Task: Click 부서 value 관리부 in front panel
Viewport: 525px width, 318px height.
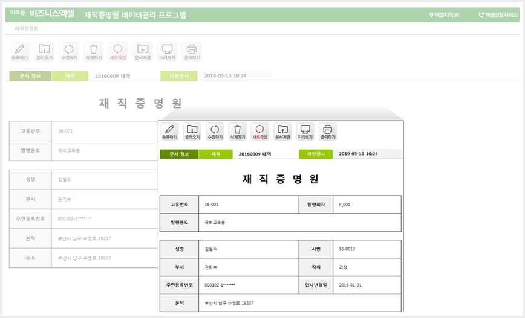Action: point(210,267)
